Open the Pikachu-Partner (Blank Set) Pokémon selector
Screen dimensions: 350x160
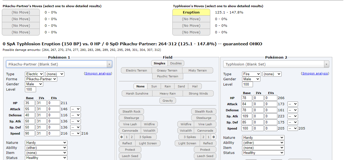point(59,64)
